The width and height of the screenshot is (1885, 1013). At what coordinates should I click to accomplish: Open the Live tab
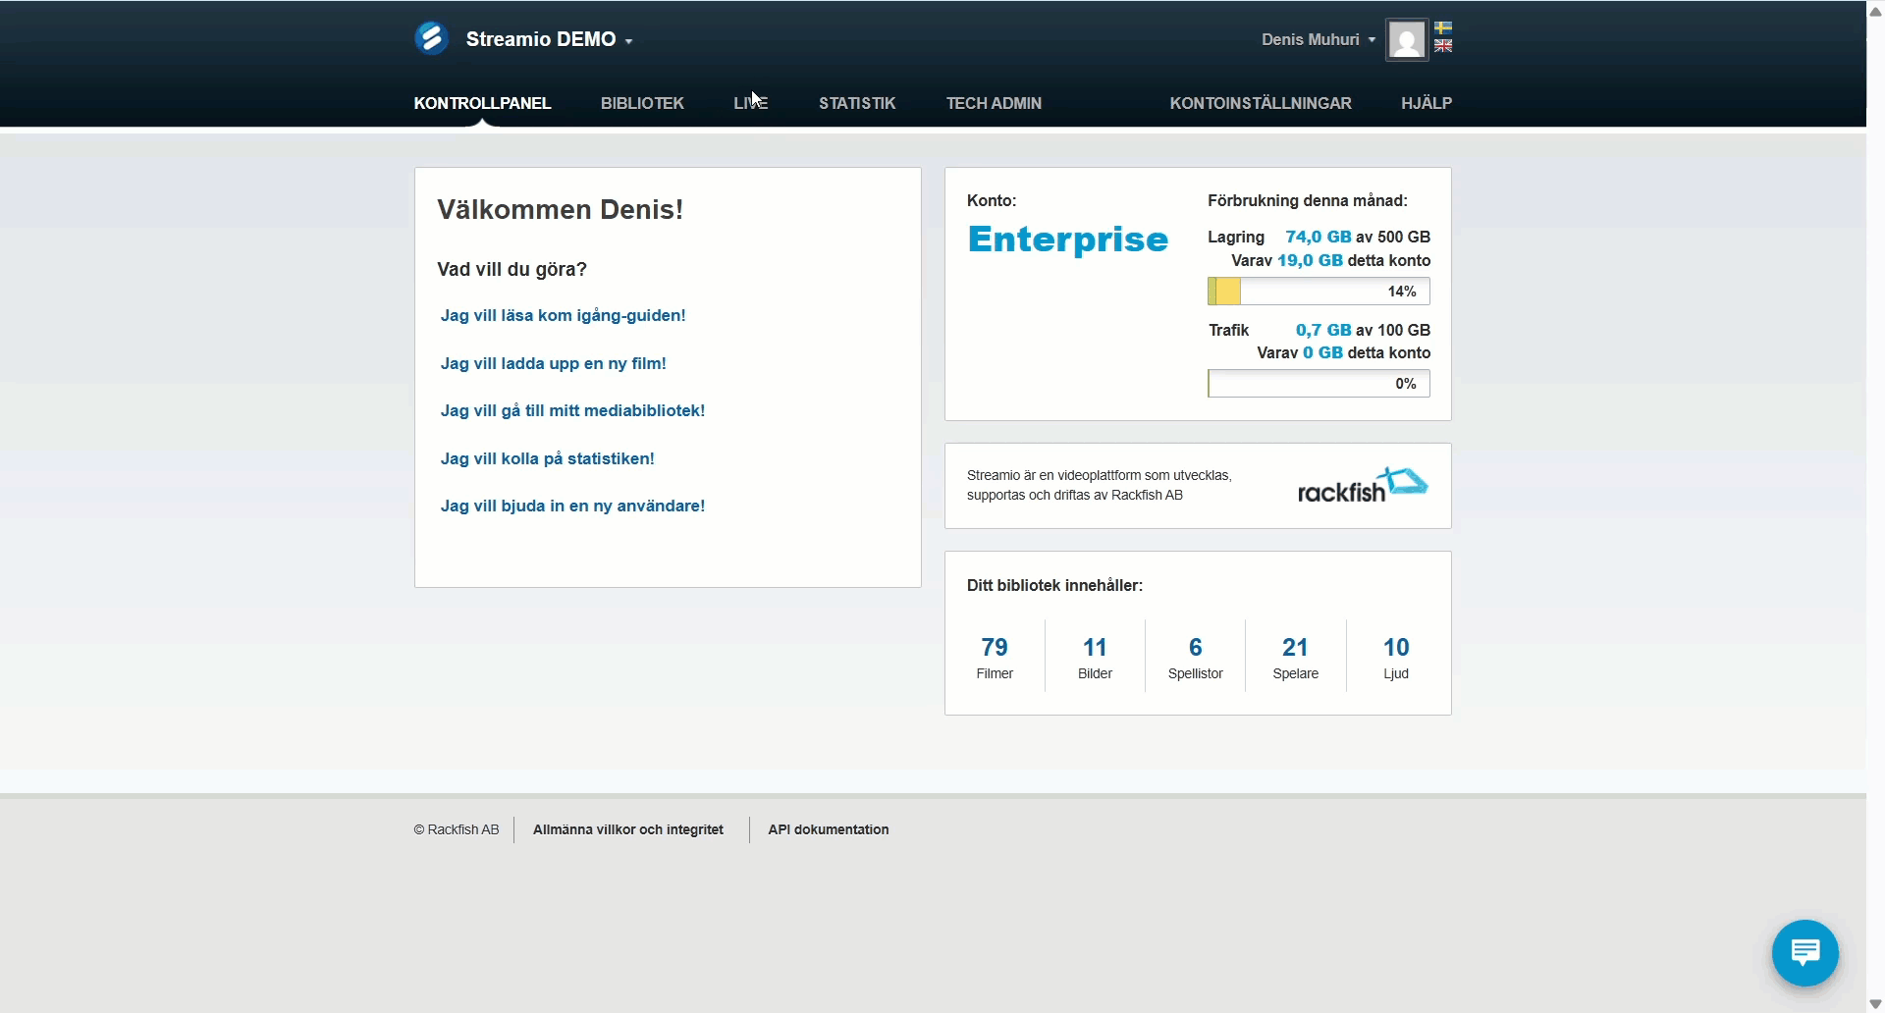tap(751, 103)
